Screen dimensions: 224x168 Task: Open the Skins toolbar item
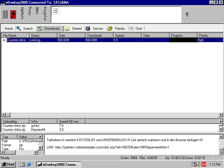coord(37,11)
